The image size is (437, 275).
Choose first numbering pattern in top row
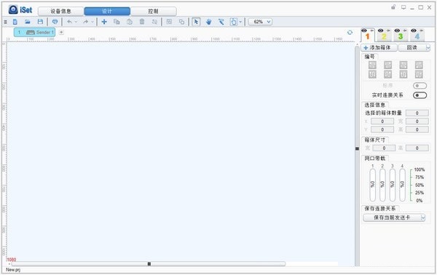tap(372, 65)
